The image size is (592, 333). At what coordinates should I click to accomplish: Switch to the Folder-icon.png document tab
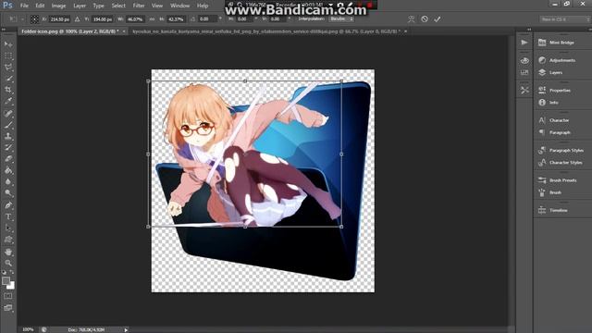pos(70,31)
